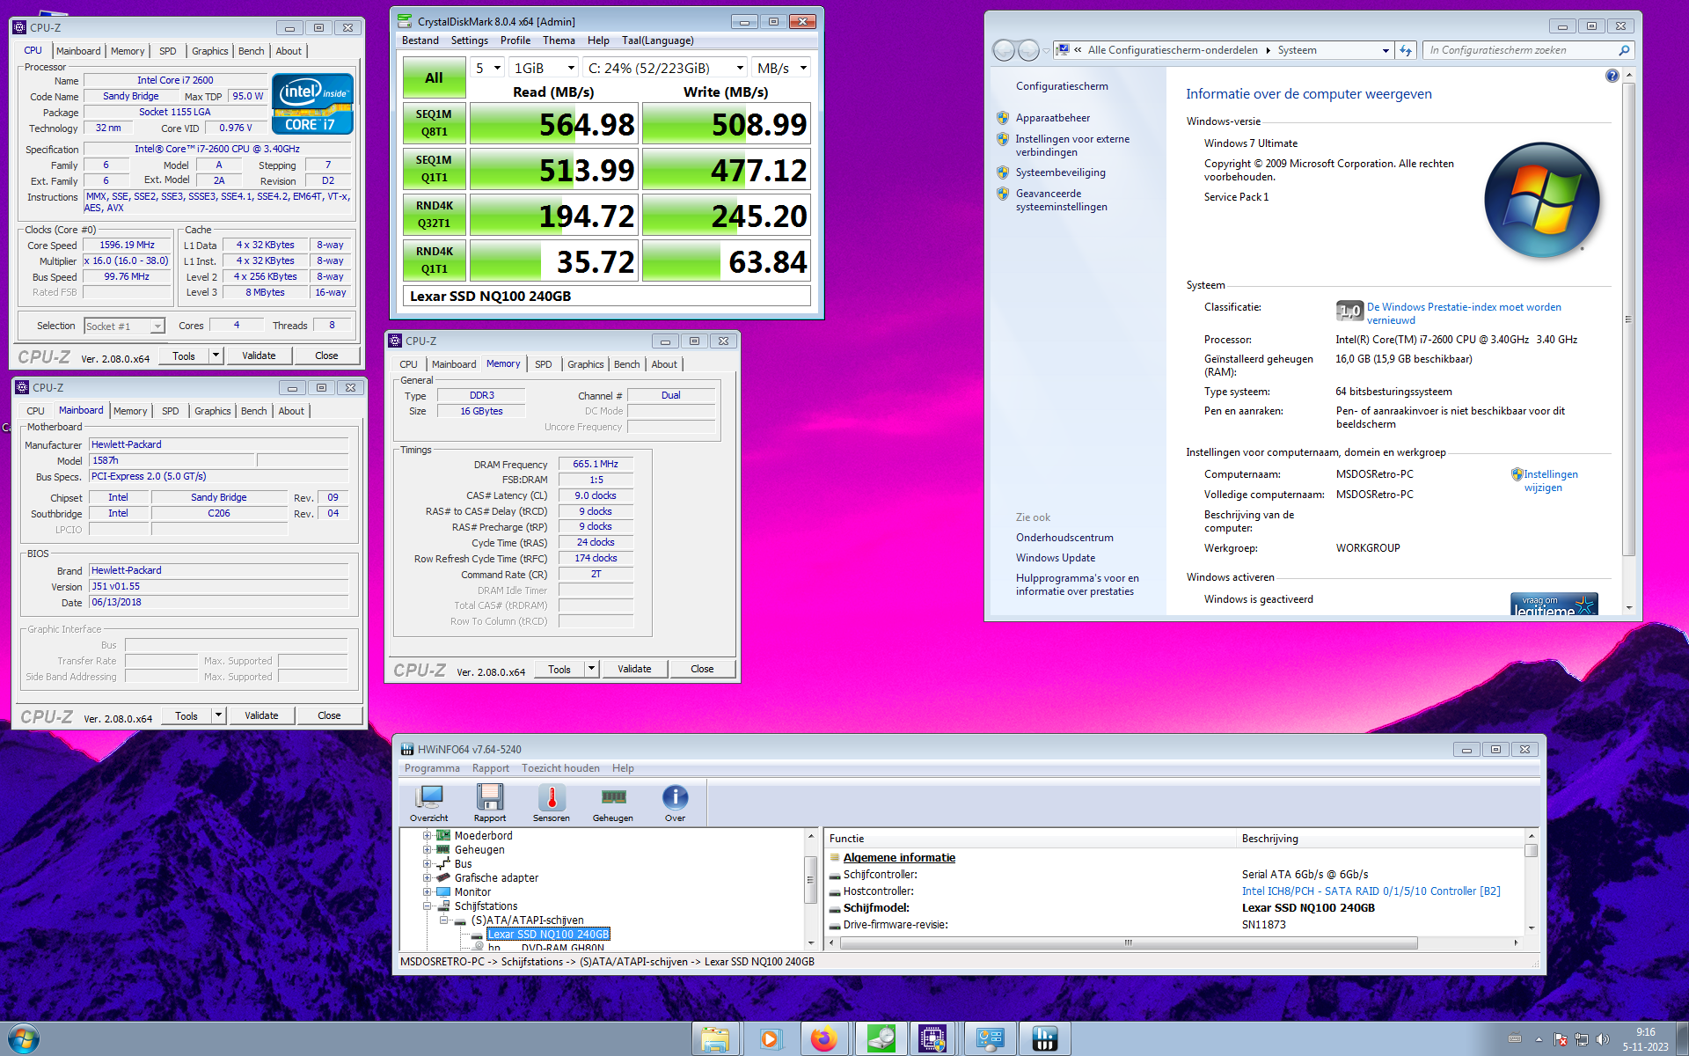Viewport: 1689px width, 1056px height.
Task: Open the Apparaatbeheer link
Action: 1053,118
